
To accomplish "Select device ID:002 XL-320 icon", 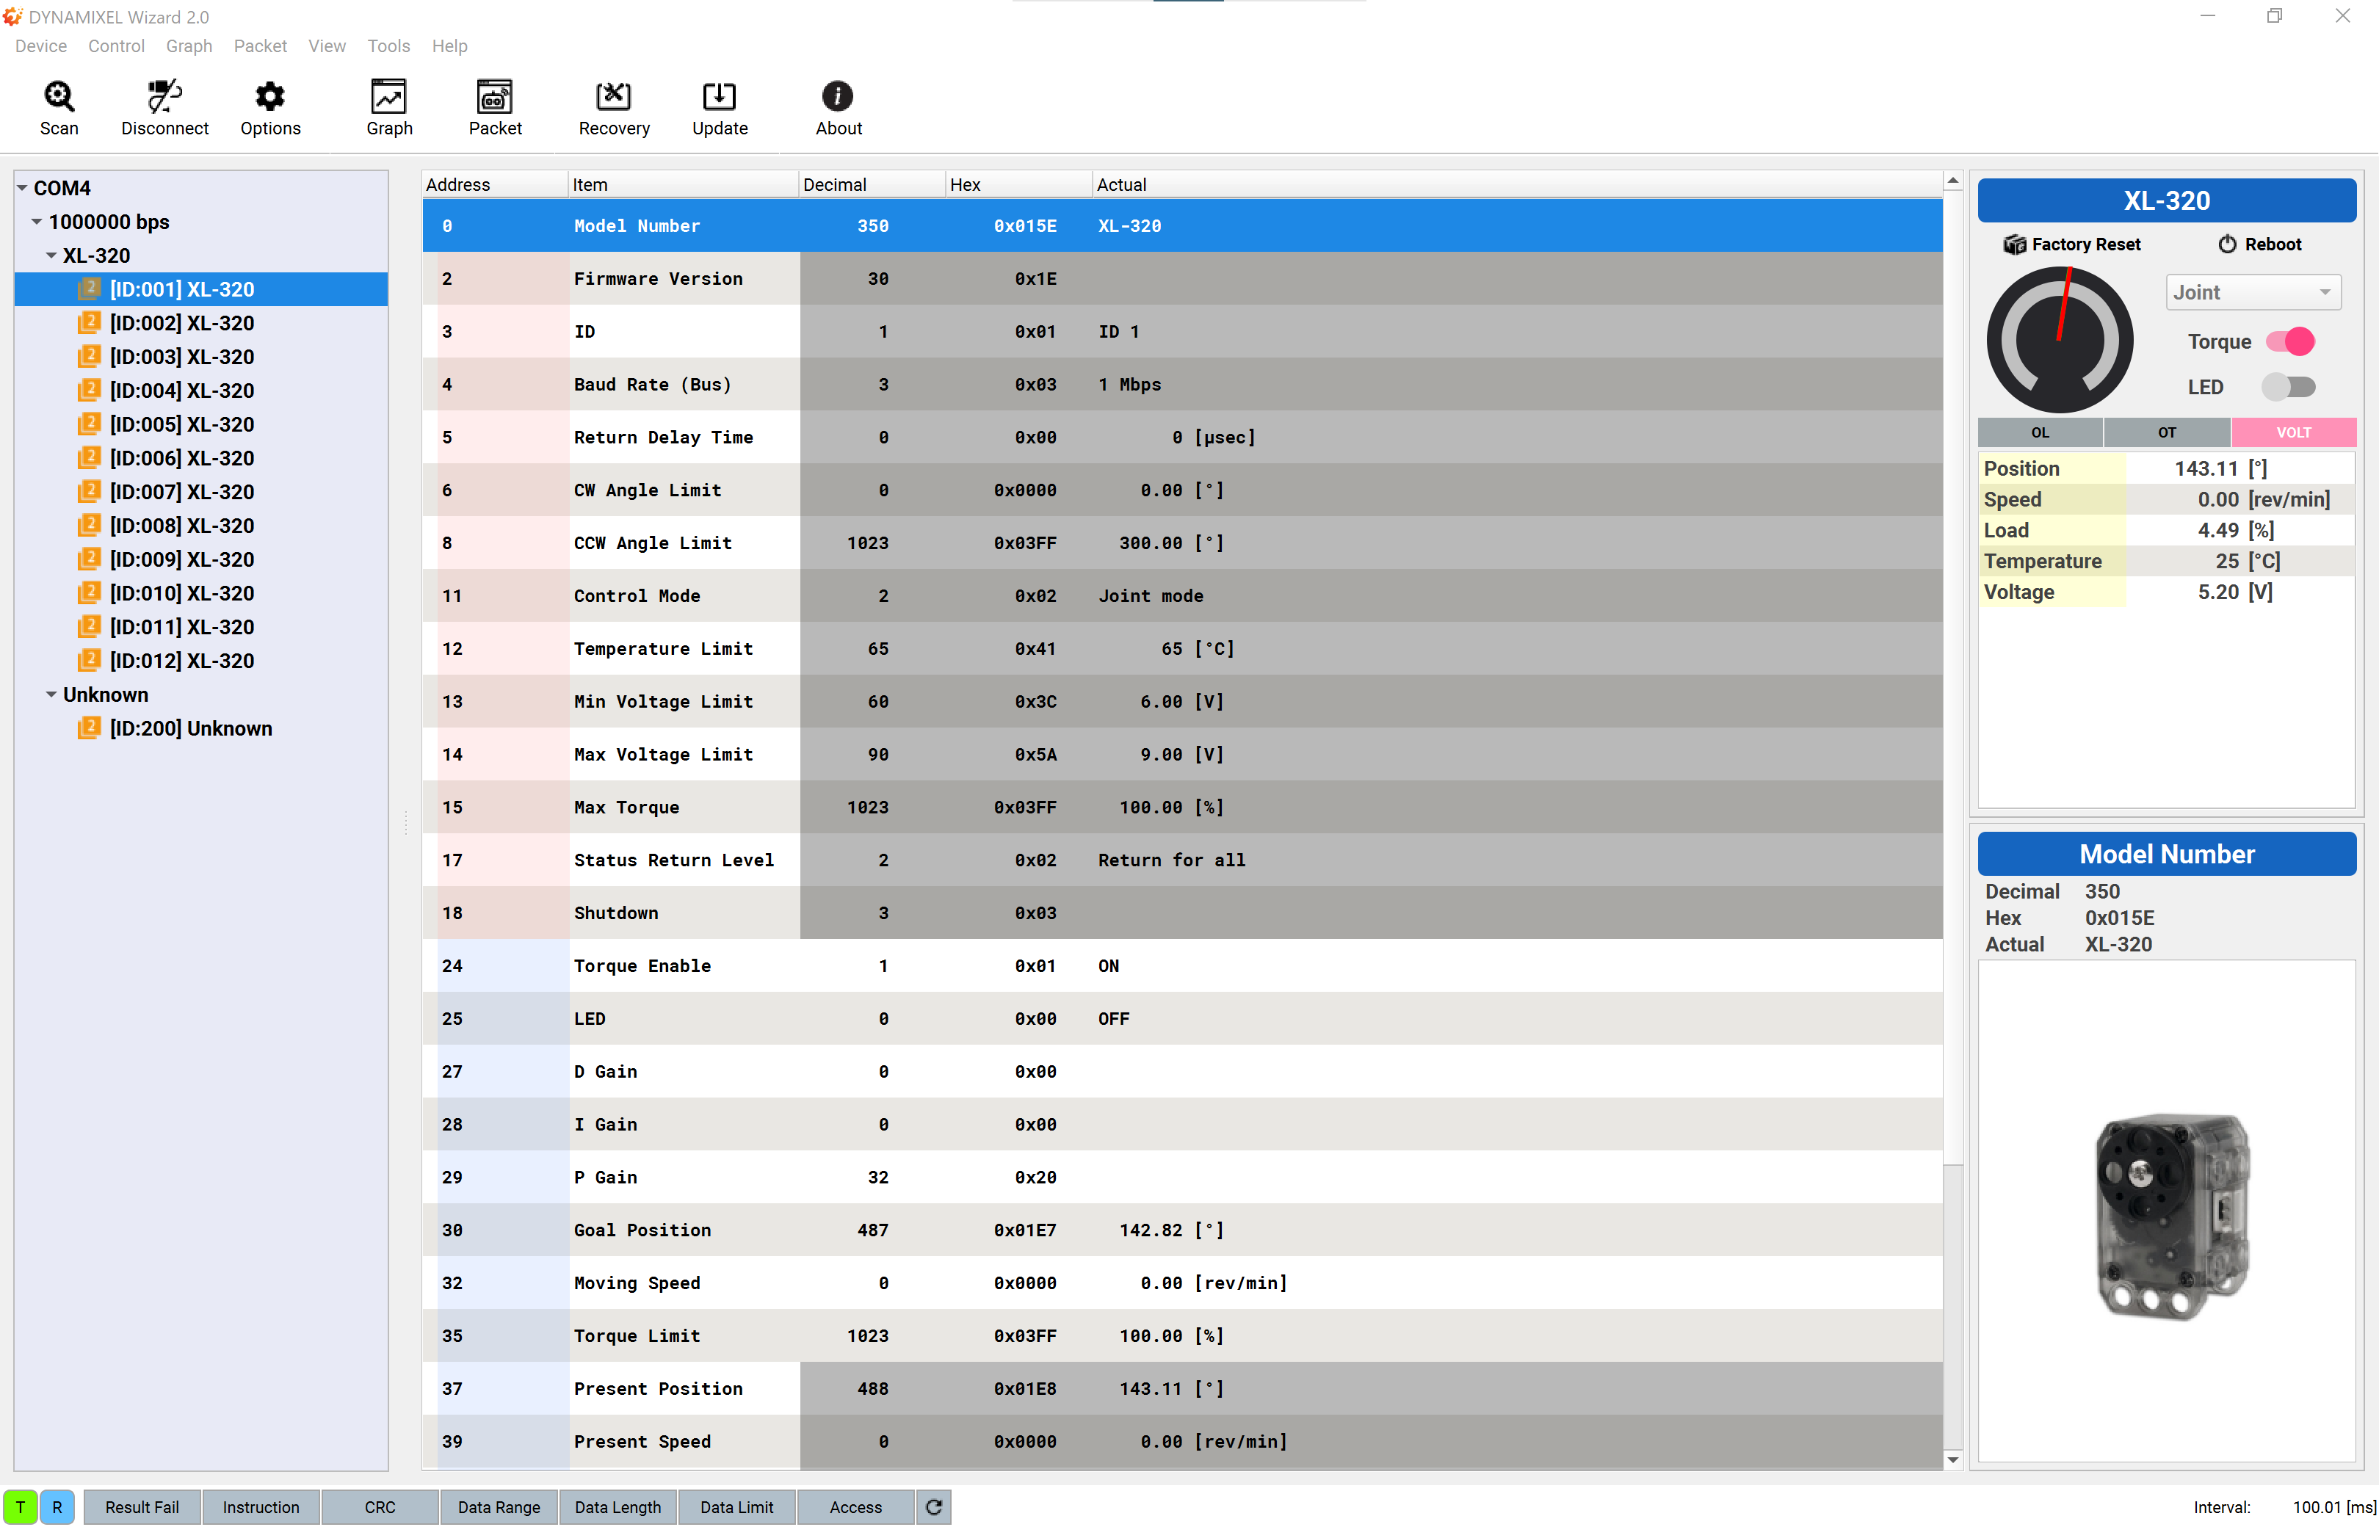I will click(x=88, y=322).
